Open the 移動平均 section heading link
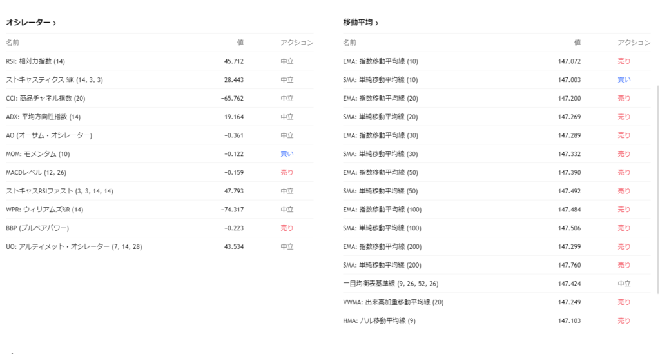 pyautogui.click(x=358, y=23)
